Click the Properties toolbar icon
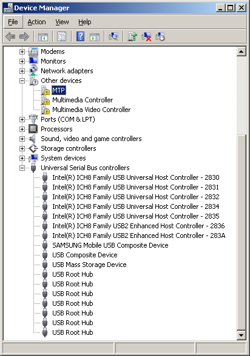The image size is (250, 356). (x=62, y=36)
